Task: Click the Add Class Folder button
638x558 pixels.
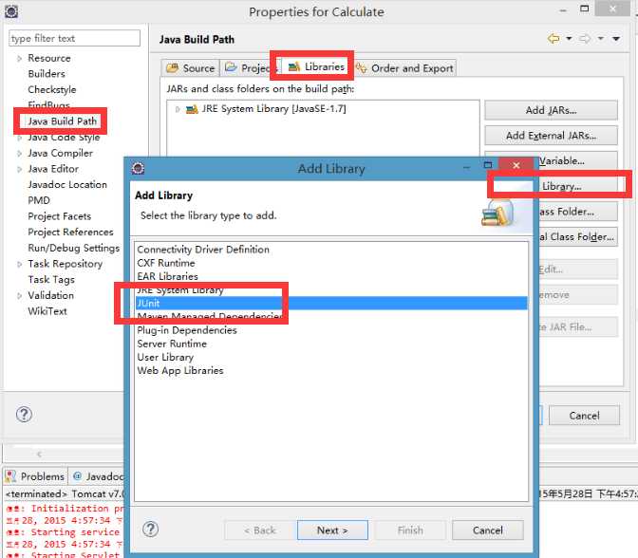Action: (578, 212)
